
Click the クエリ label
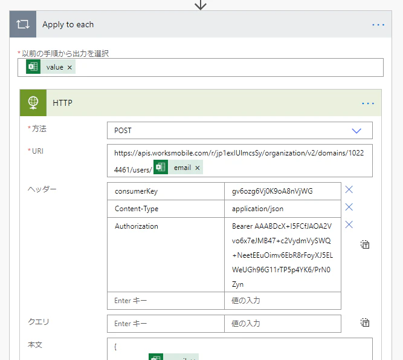38,321
